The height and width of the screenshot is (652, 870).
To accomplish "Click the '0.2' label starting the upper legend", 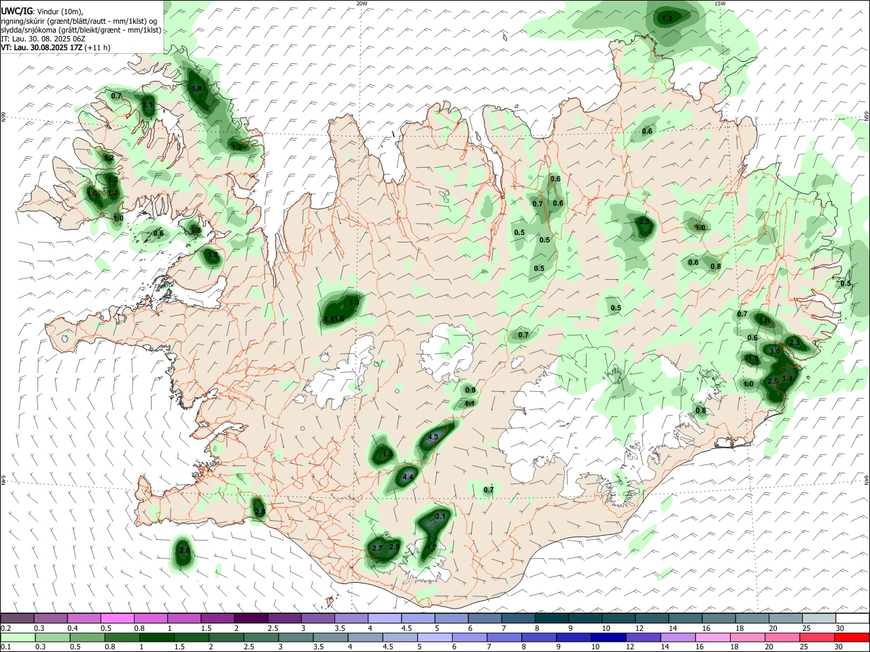I will [x=6, y=628].
